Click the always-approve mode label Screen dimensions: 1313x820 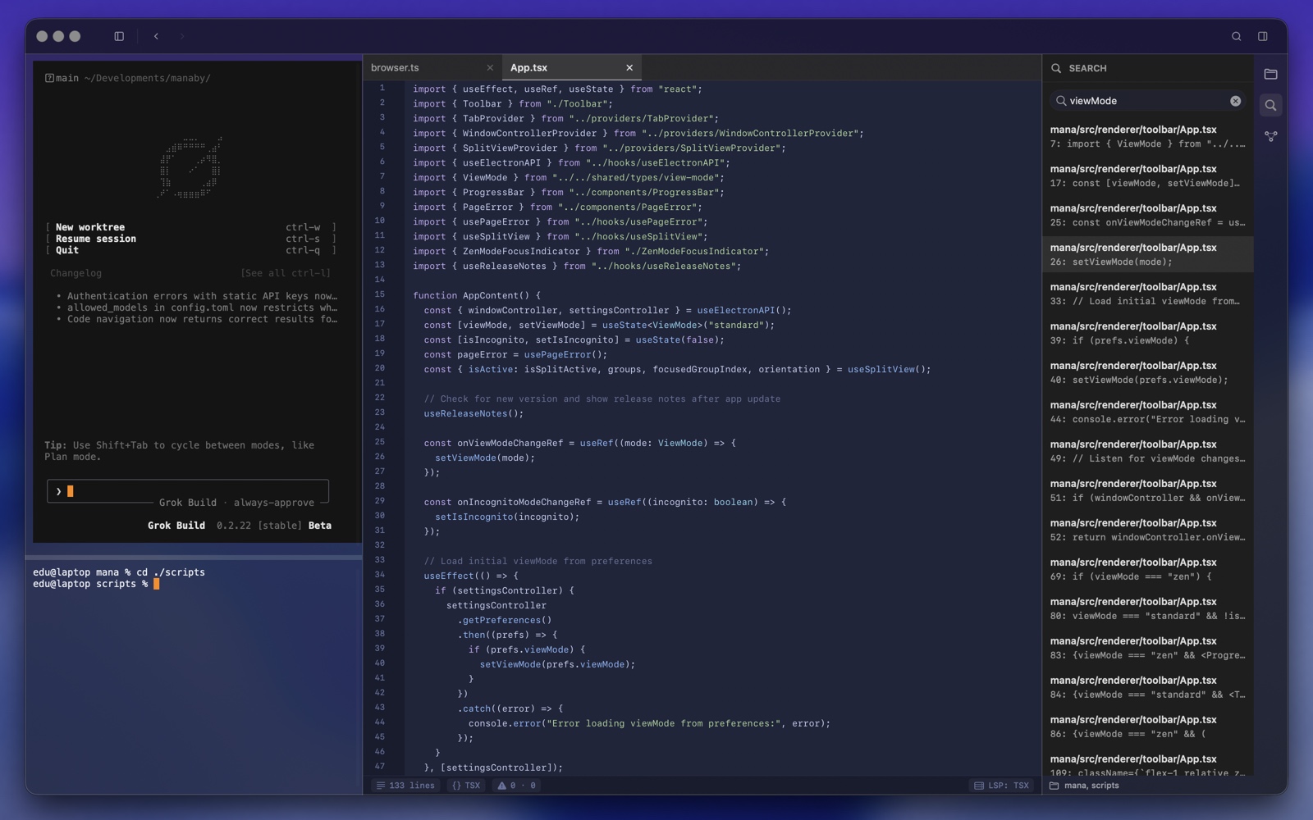[274, 503]
